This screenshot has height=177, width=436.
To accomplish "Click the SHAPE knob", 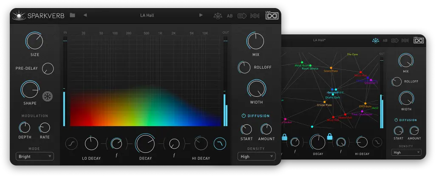I will tap(30, 90).
